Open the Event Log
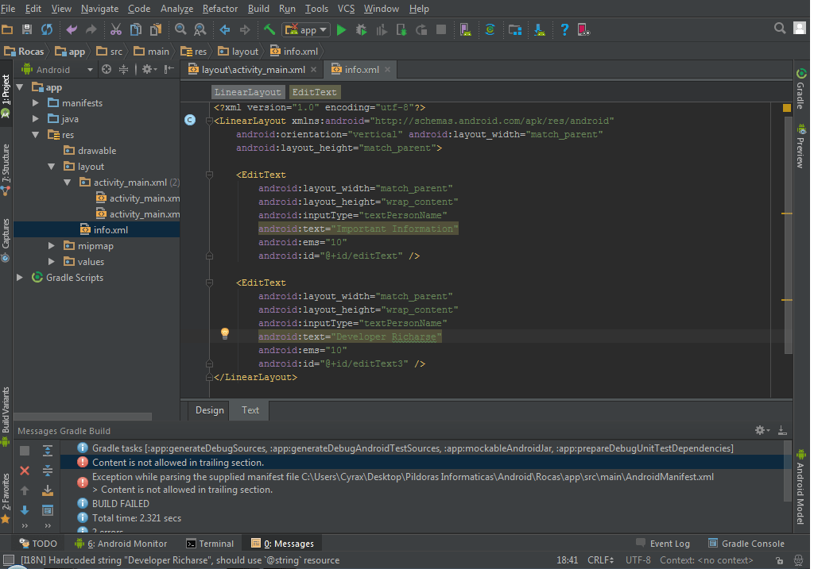 pos(663,543)
